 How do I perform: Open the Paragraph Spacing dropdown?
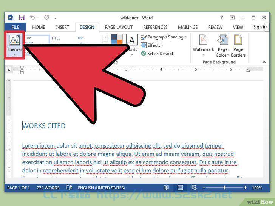coord(164,37)
